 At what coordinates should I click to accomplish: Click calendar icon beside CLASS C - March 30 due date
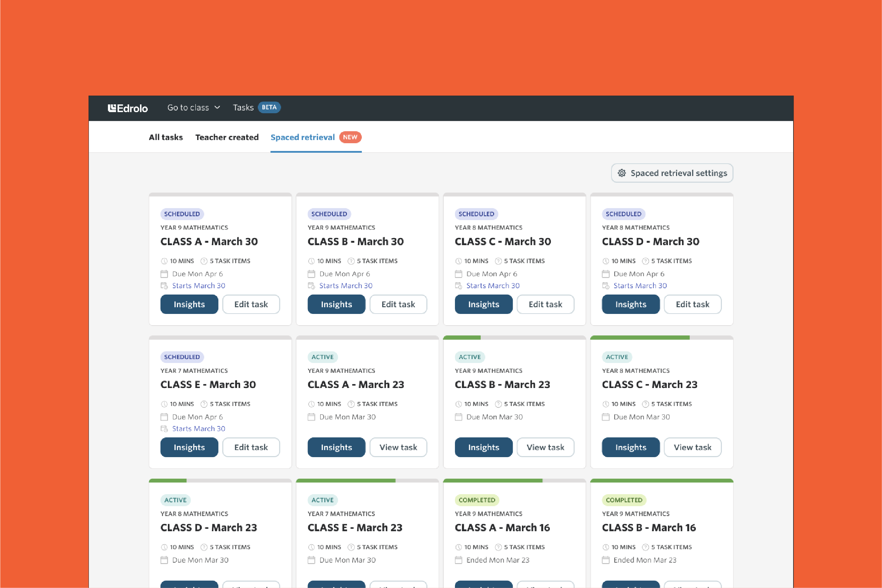(x=458, y=274)
